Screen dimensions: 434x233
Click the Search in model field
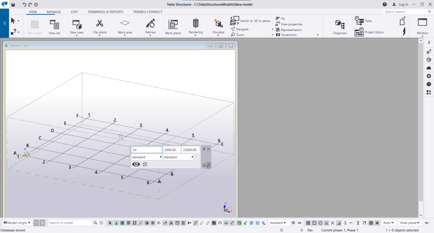point(70,223)
